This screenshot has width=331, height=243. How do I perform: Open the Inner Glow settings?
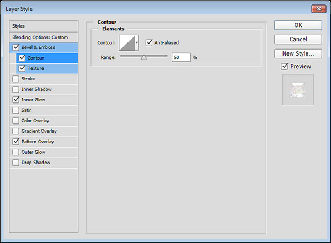point(44,100)
